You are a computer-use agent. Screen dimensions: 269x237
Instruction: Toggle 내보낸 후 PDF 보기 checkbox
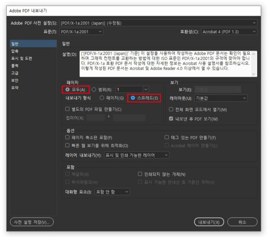click(x=171, y=118)
